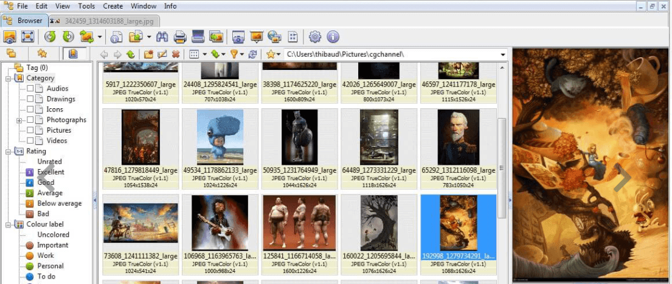Open the filter funnel dropdown
The height and width of the screenshot is (284, 672).
(x=241, y=54)
